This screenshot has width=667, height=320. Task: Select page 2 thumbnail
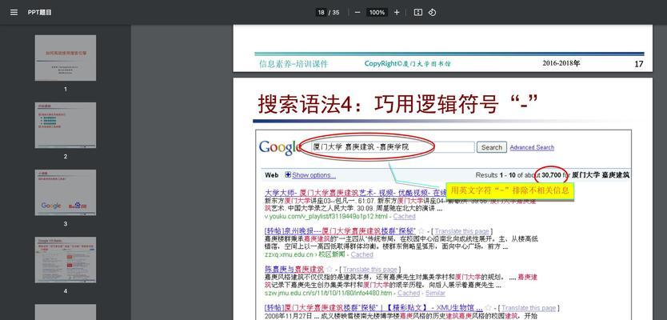[x=66, y=125]
